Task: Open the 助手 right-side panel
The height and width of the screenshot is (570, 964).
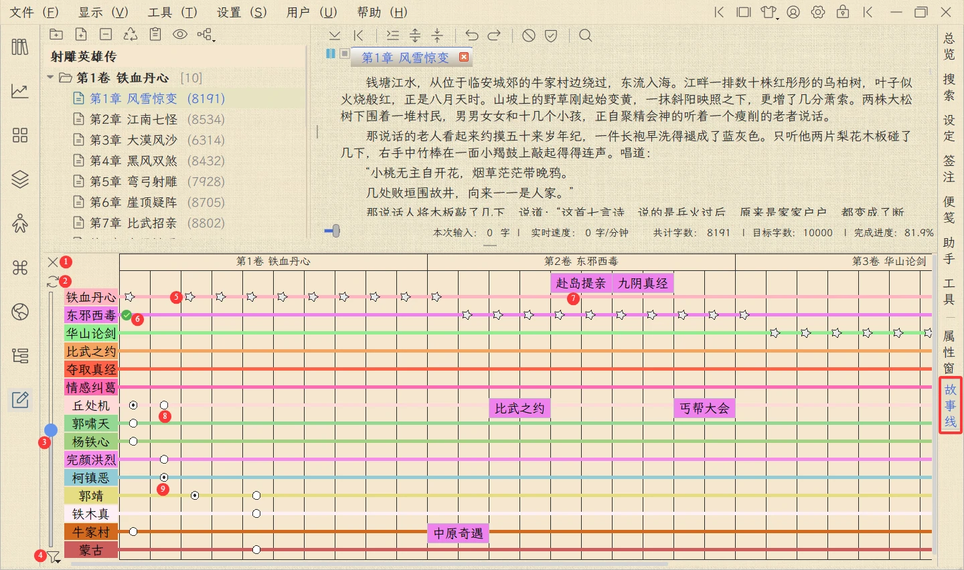Action: (x=949, y=250)
